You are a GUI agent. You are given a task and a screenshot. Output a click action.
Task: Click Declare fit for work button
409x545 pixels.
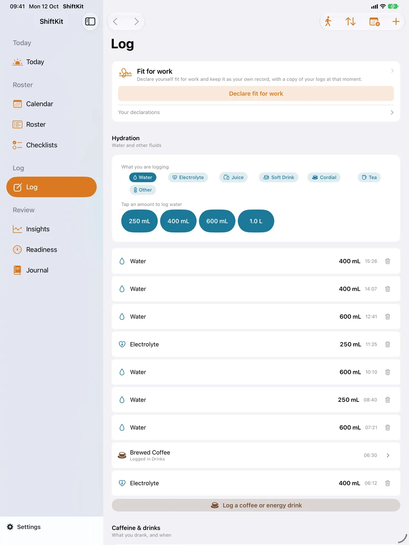pos(256,94)
